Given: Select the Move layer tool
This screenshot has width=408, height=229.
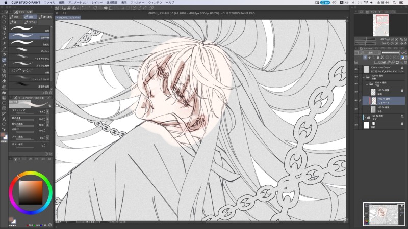Looking at the screenshot, I should tap(4, 33).
